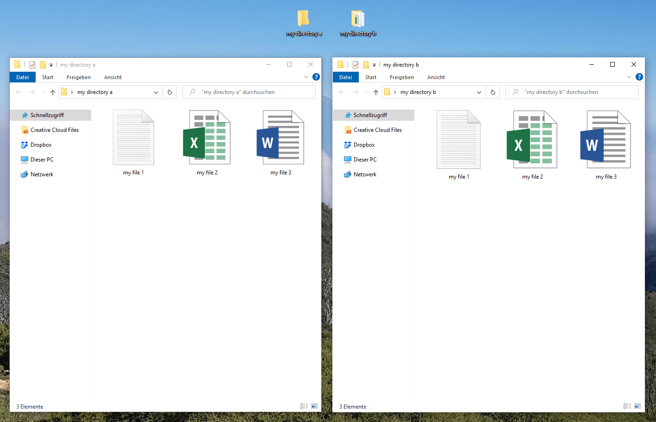Image resolution: width=656 pixels, height=422 pixels.
Task: Open Help via the question mark icon
Action: point(316,76)
